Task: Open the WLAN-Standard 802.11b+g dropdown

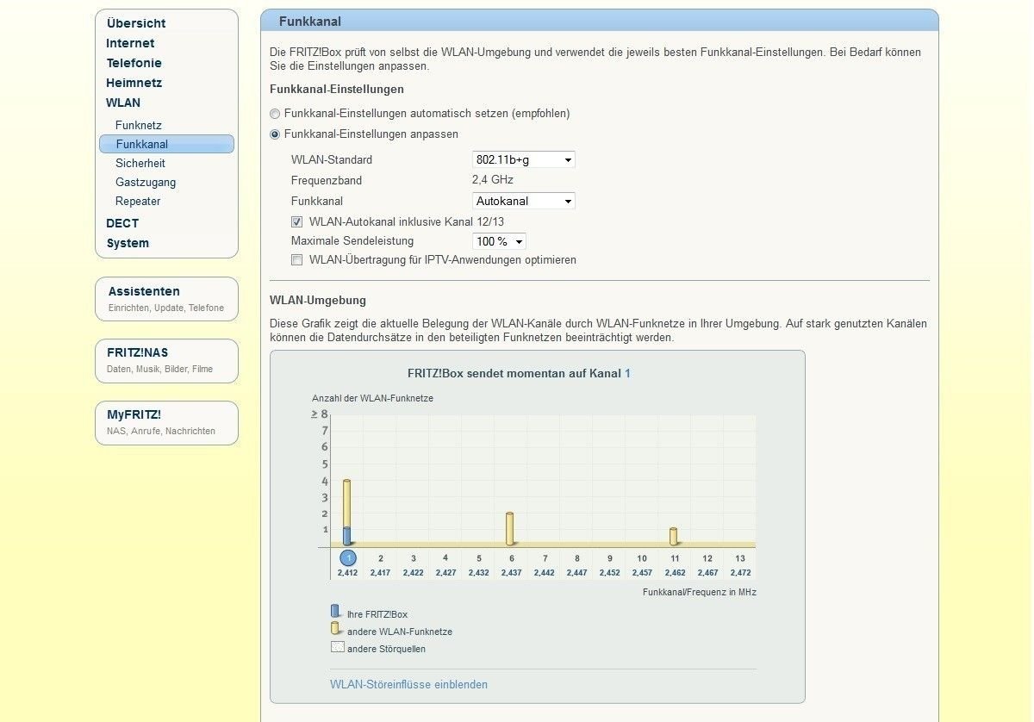Action: pos(524,159)
